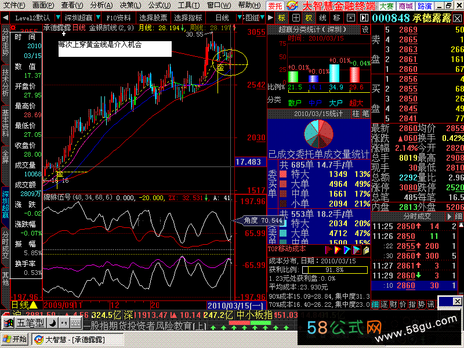
Task: Click the 细 button beside 分时成交 header
Action: pos(458,216)
